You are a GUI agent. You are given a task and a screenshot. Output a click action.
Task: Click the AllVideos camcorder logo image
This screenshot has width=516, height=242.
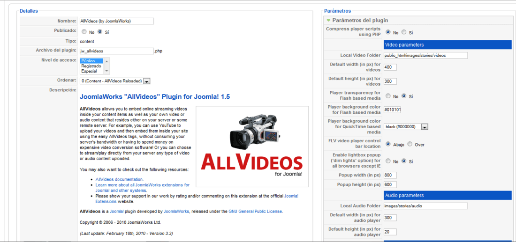252,147
